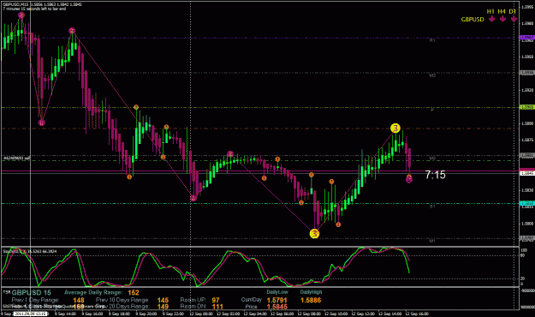This screenshot has width=535, height=317.
Task: Click the D1 timeframe label
Action: click(x=512, y=11)
